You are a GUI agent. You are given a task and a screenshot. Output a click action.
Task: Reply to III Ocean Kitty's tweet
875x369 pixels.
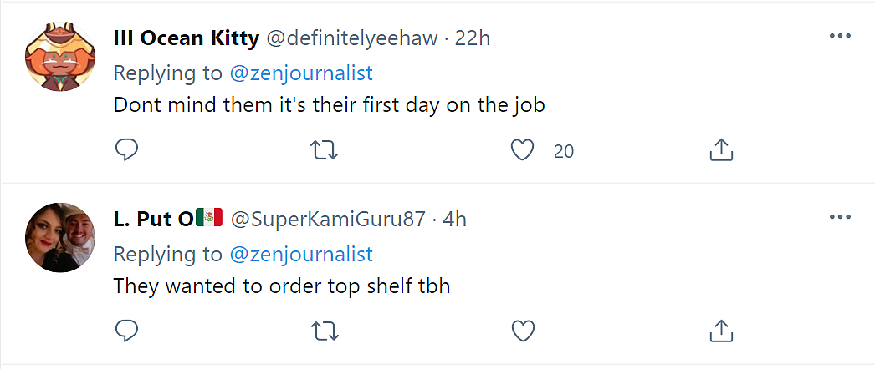pyautogui.click(x=126, y=150)
